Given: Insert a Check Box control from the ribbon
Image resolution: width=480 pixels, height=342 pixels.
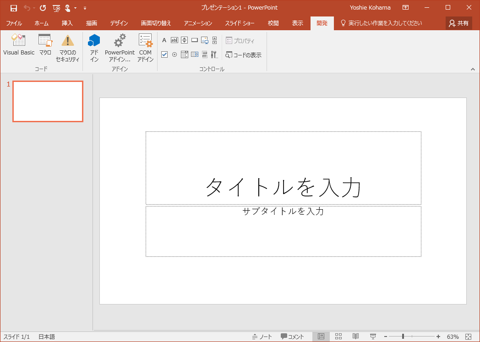Looking at the screenshot, I should coord(164,55).
